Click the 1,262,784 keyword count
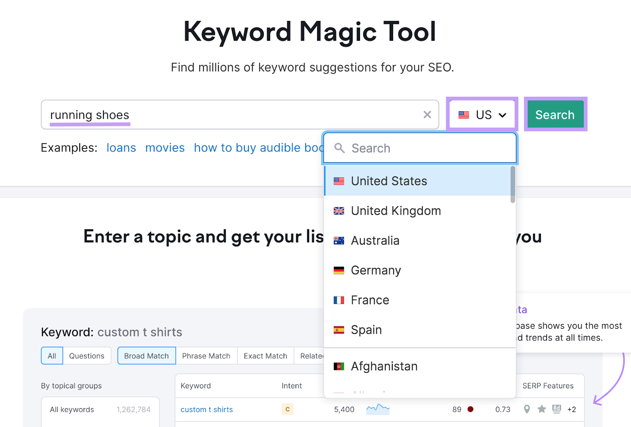 (134, 410)
